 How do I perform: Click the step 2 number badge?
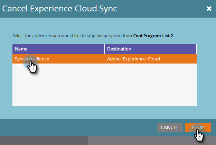point(200,138)
